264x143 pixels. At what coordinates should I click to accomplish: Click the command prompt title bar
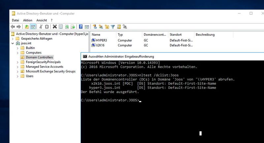coord(172,56)
